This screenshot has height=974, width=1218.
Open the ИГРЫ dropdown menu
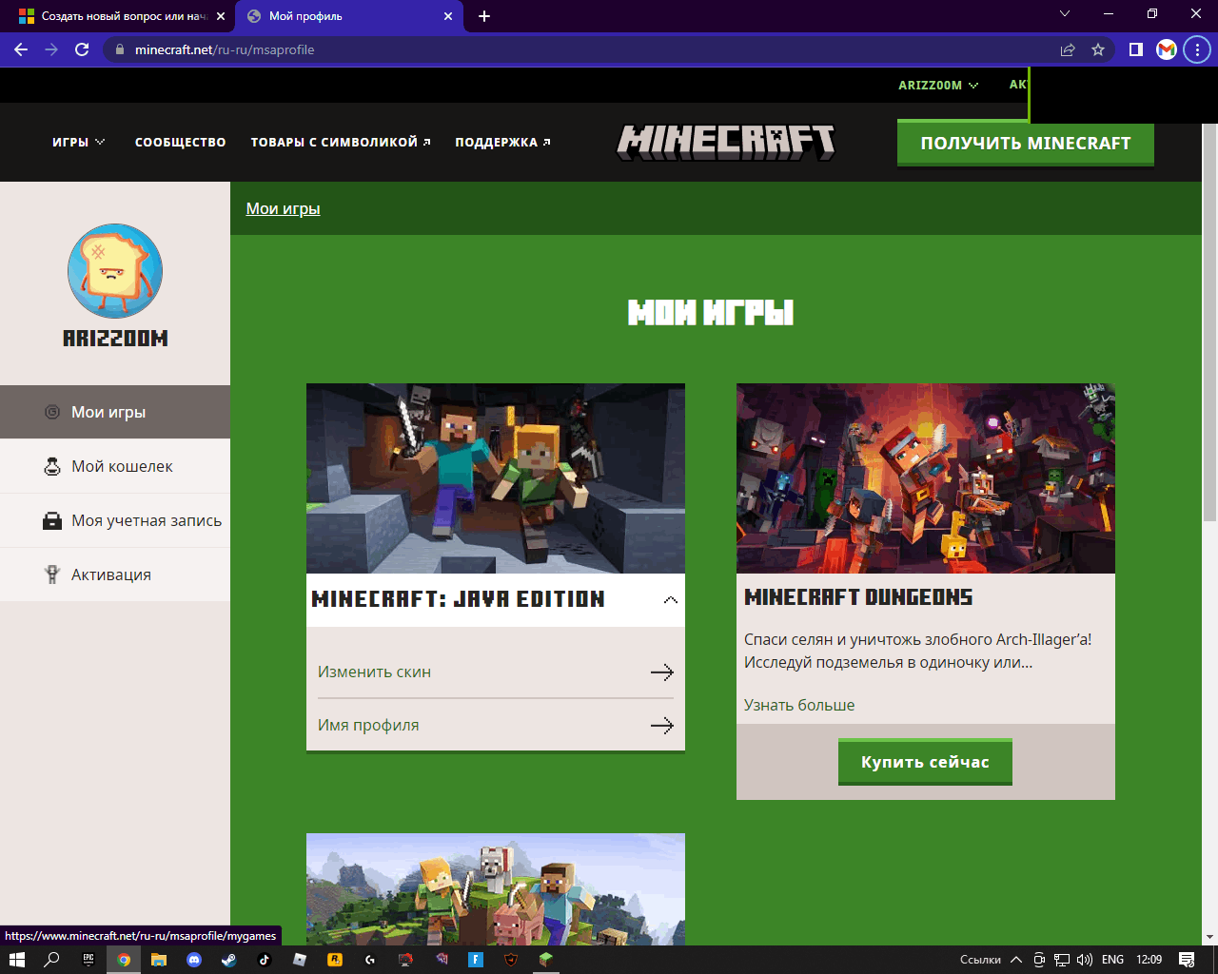tap(79, 142)
